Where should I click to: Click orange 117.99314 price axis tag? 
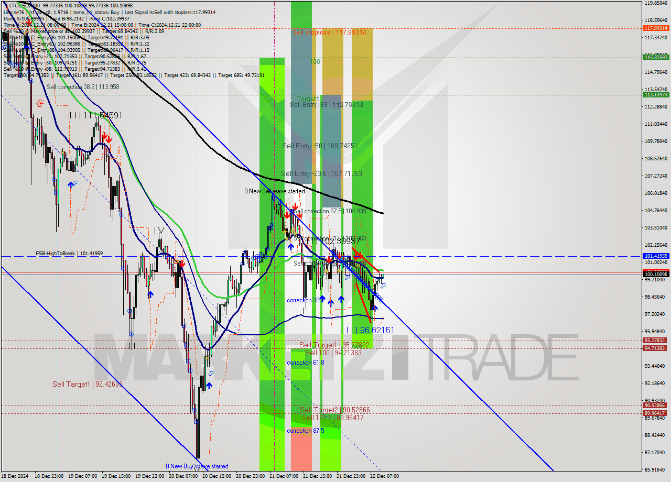656,28
